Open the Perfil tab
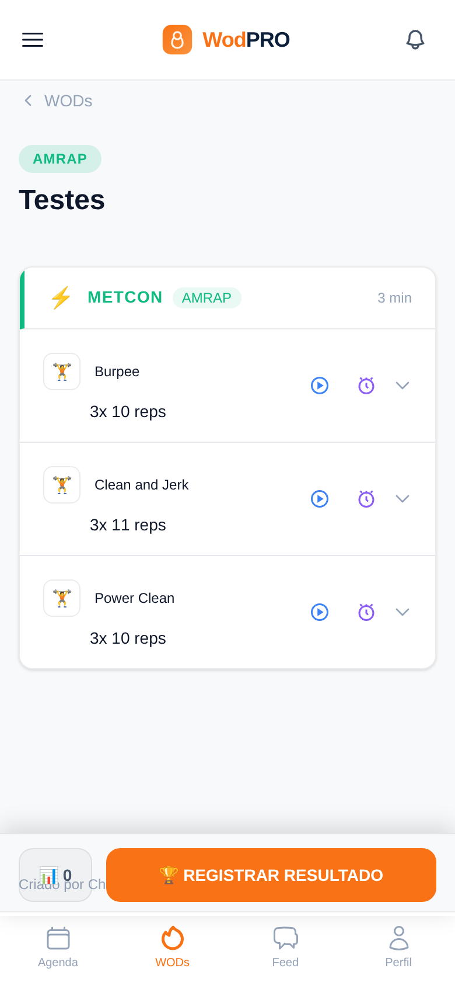Screen dimensions: 455x986 click(x=398, y=947)
